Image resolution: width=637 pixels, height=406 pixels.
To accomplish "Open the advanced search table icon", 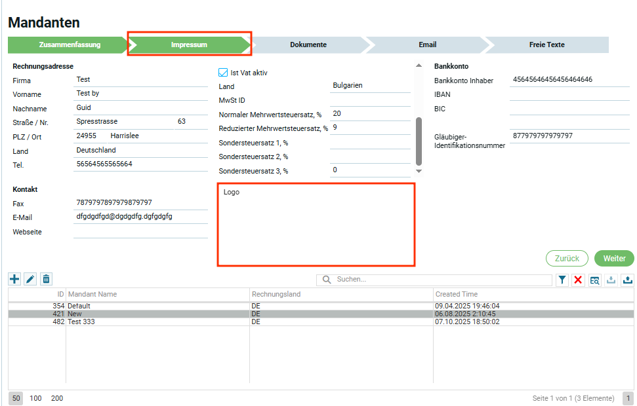I will [594, 280].
